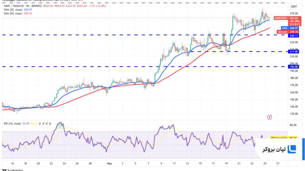Click the USDT currency label
The width and height of the screenshot is (305, 171).
(294, 7)
